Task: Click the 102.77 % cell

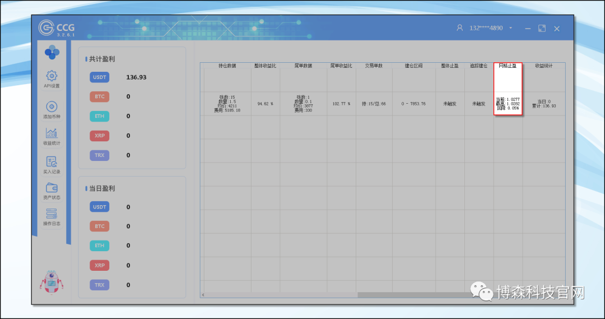Action: pyautogui.click(x=341, y=104)
